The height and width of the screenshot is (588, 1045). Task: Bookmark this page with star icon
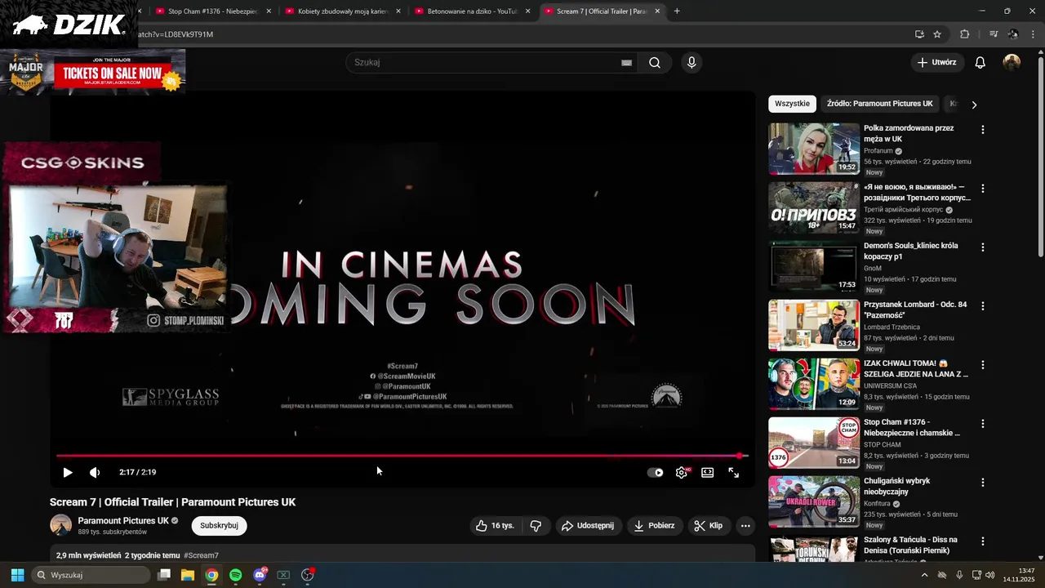coord(937,34)
